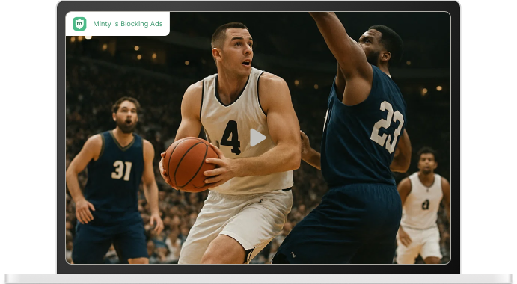Viewport: 517px width, 284px height.
Task: Click the Minty green shield icon
Action: 79,24
